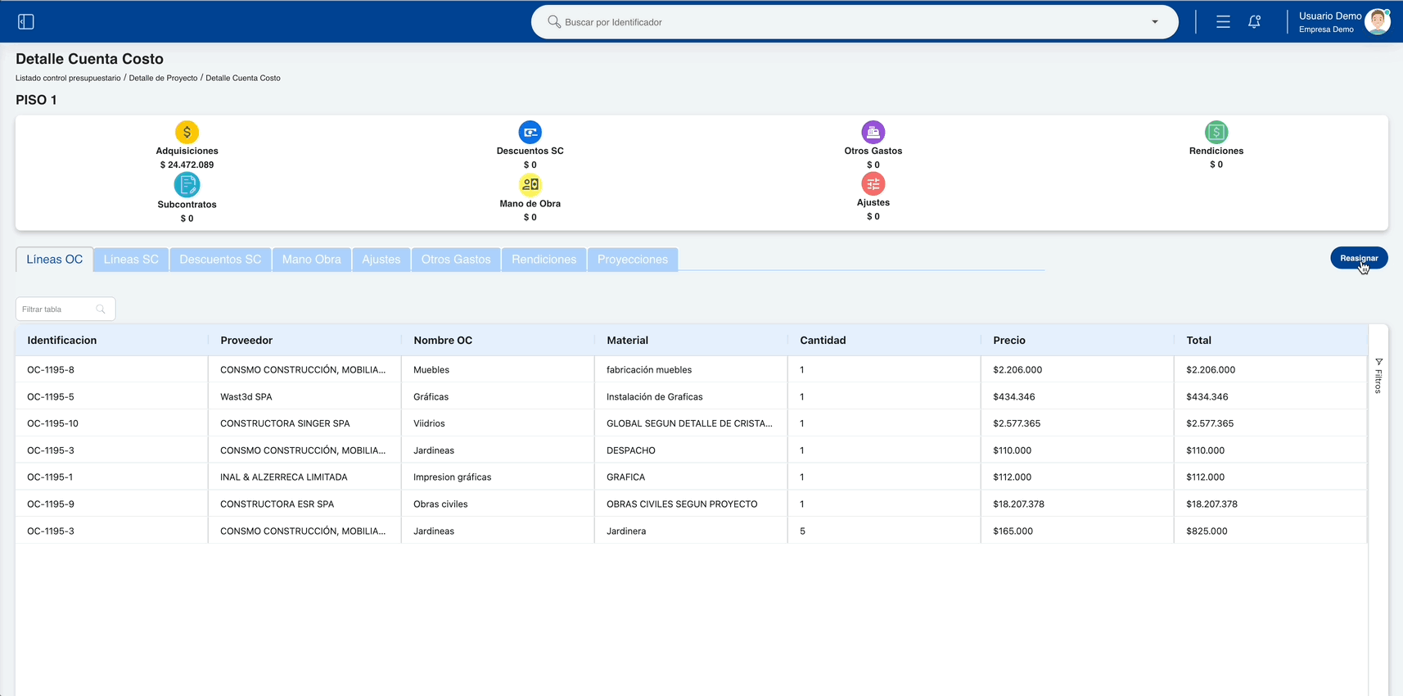Click the Otros Gastos icon

pyautogui.click(x=873, y=132)
